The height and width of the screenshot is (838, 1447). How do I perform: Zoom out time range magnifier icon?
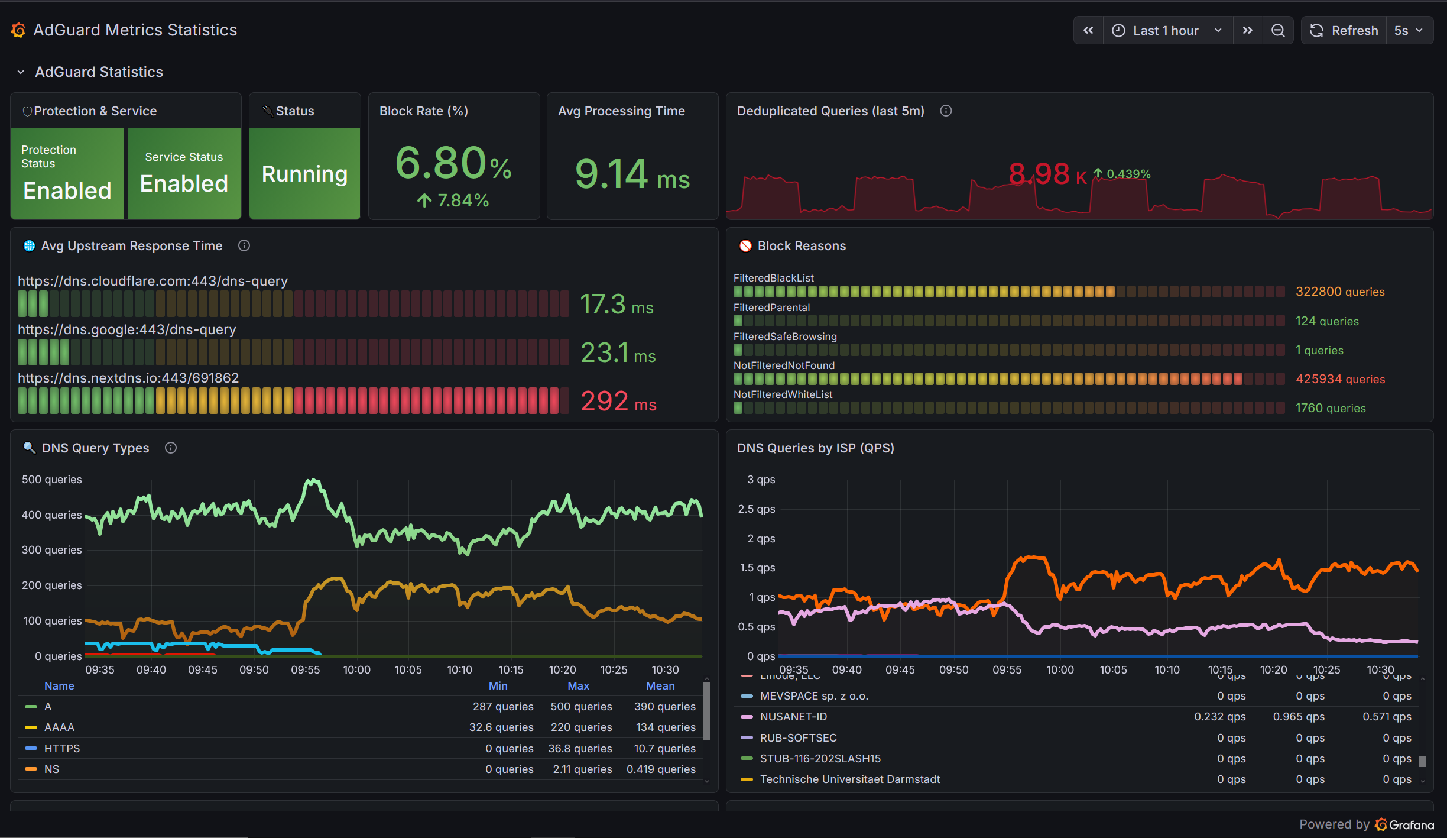[x=1278, y=30]
